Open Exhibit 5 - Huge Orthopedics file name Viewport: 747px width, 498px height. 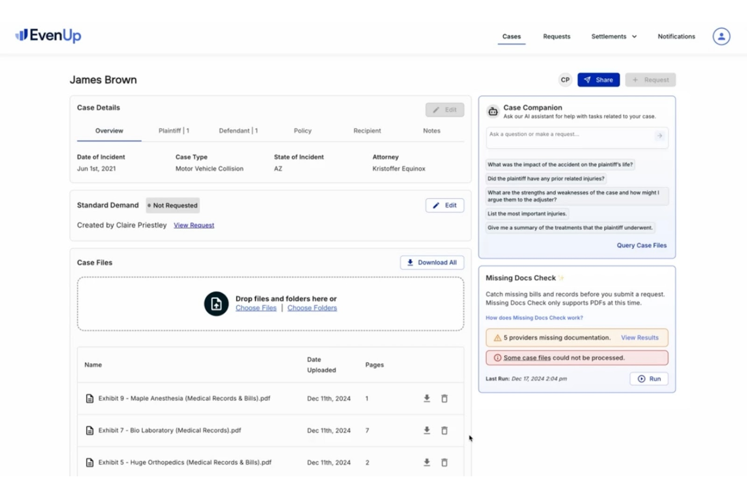point(185,462)
